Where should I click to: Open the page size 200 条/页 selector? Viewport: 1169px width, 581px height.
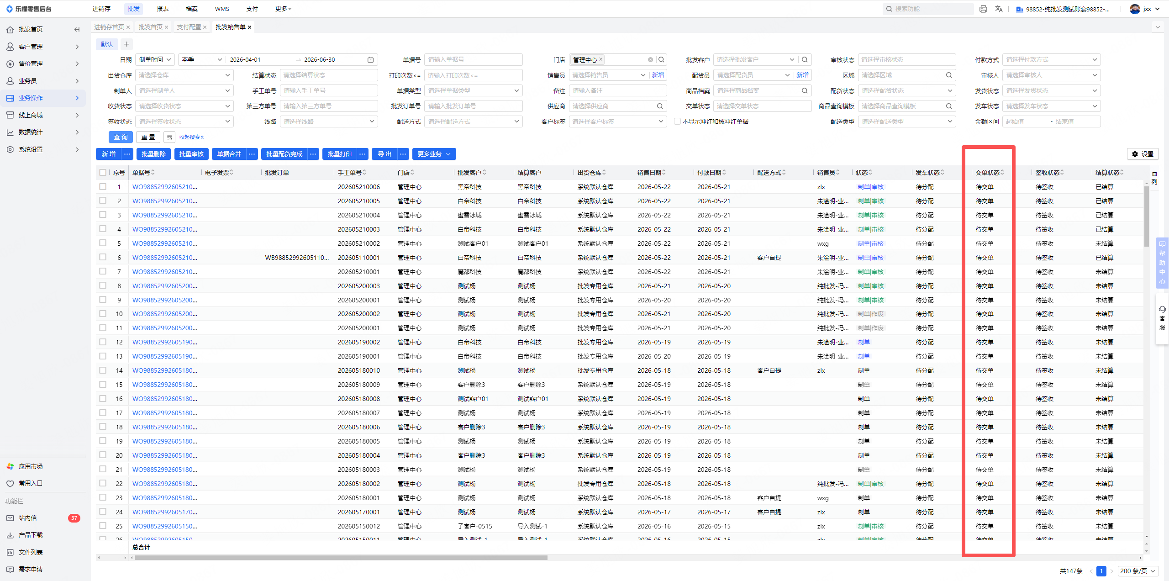(1138, 571)
